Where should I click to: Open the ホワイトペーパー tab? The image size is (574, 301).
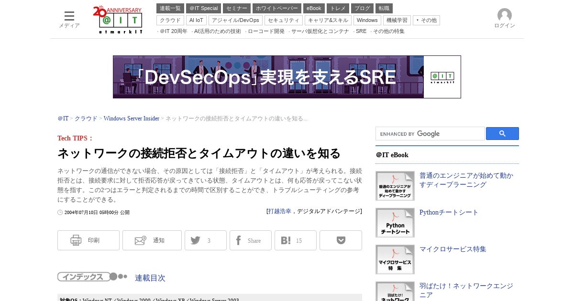(277, 9)
